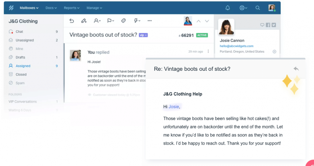The width and height of the screenshot is (314, 166).
Task: Click the desktop monitor icon in sidebar
Action: pos(262,25)
